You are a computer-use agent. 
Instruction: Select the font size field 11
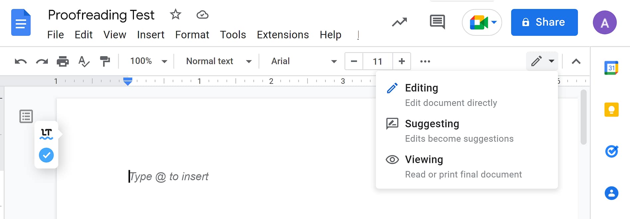pos(378,61)
